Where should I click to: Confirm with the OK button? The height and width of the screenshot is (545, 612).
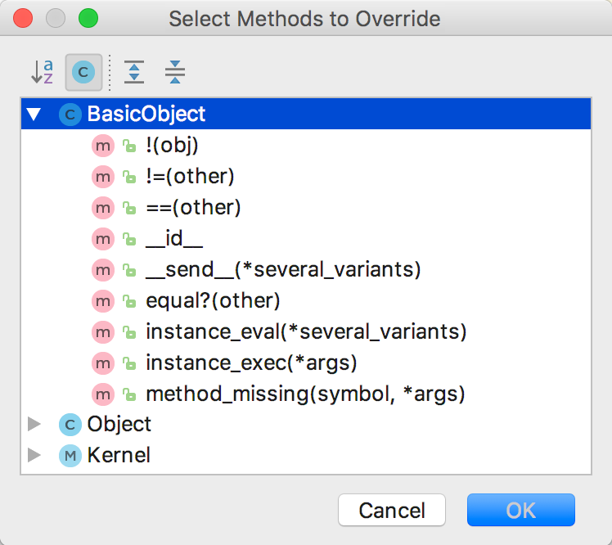[x=520, y=510]
